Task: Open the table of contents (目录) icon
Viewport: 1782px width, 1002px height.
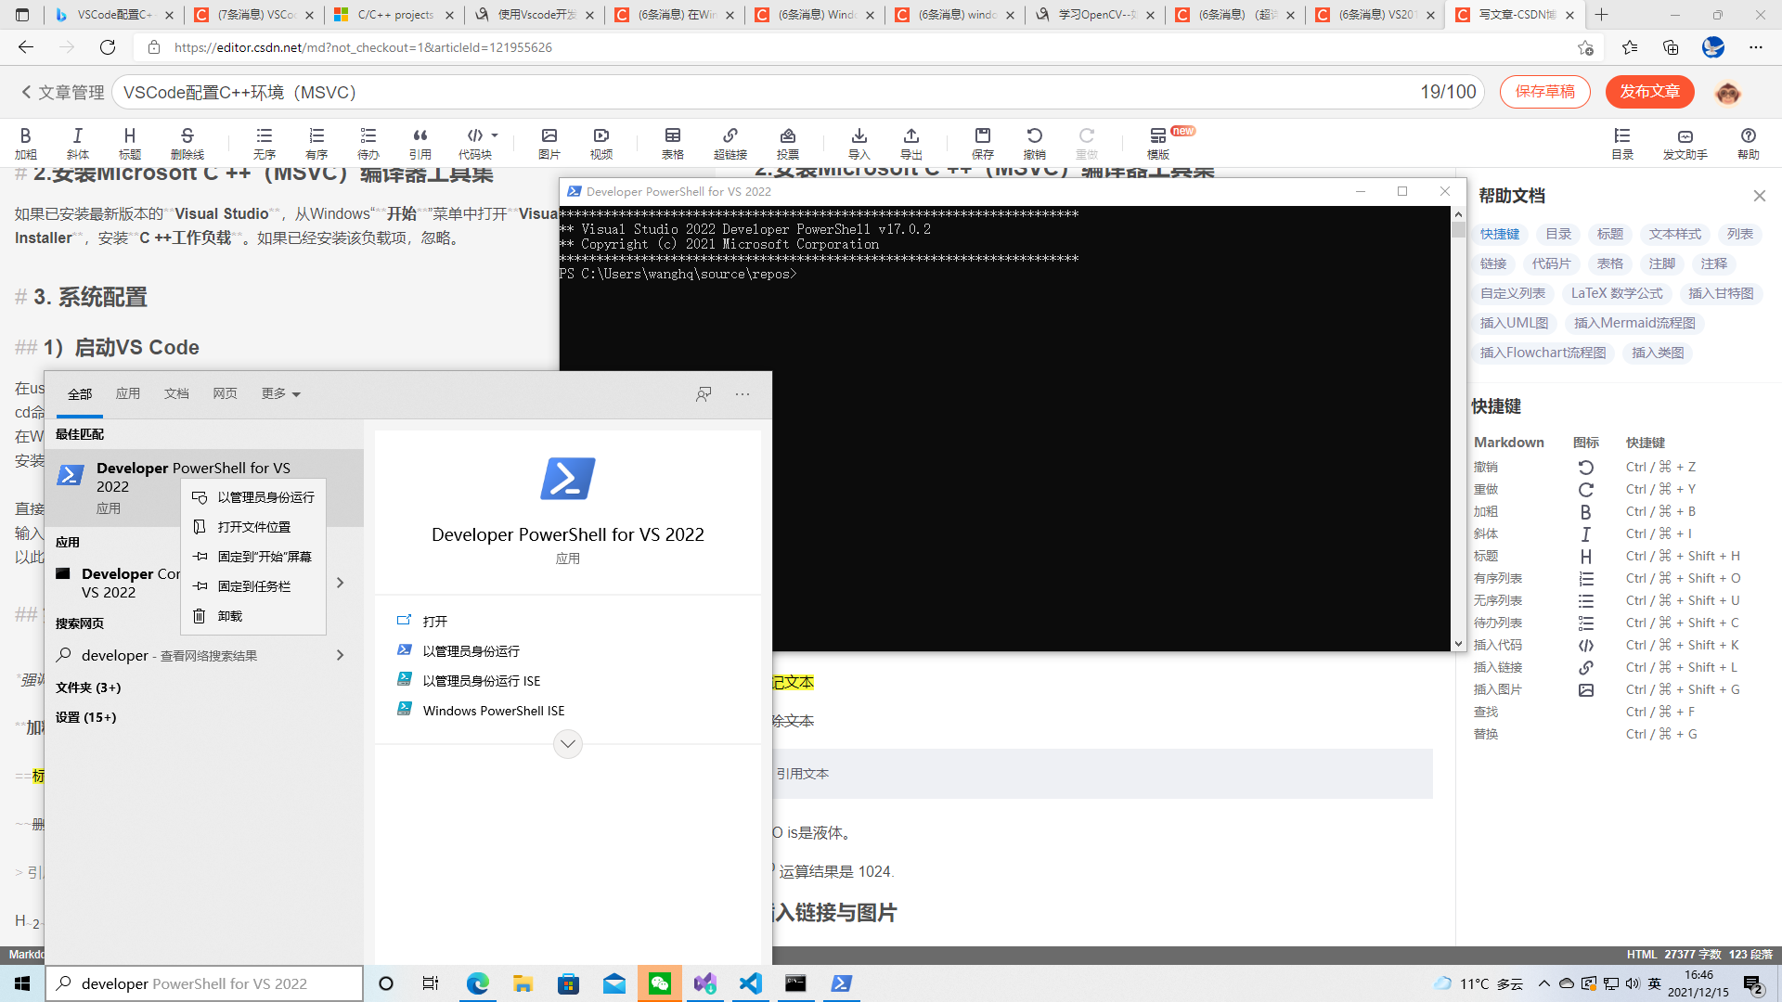Action: point(1622,143)
